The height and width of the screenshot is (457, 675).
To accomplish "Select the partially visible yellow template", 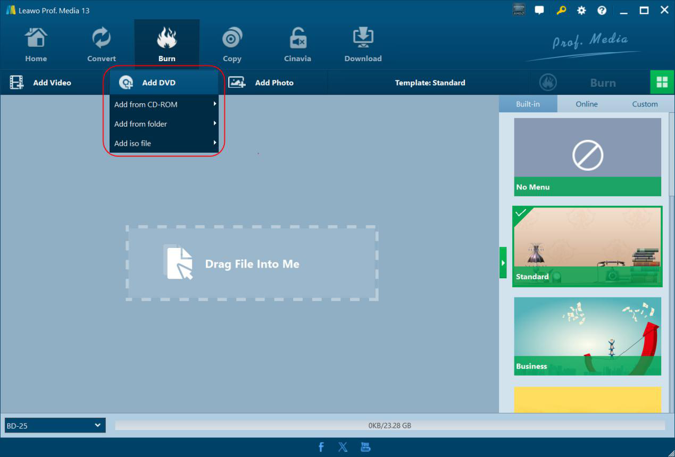I will (587, 400).
